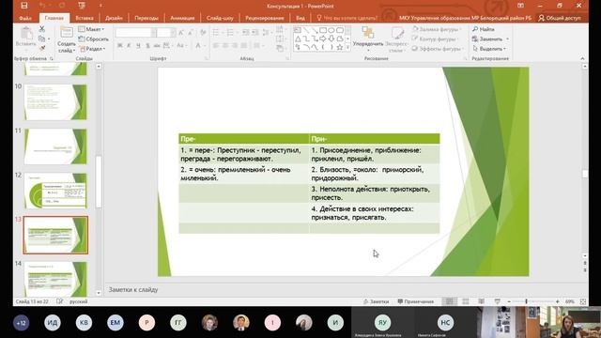Select the Format Painter brush icon
This screenshot has width=601, height=338.
[x=42, y=48]
